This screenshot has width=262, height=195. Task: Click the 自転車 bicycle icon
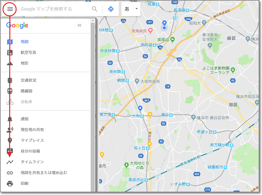coord(10,102)
